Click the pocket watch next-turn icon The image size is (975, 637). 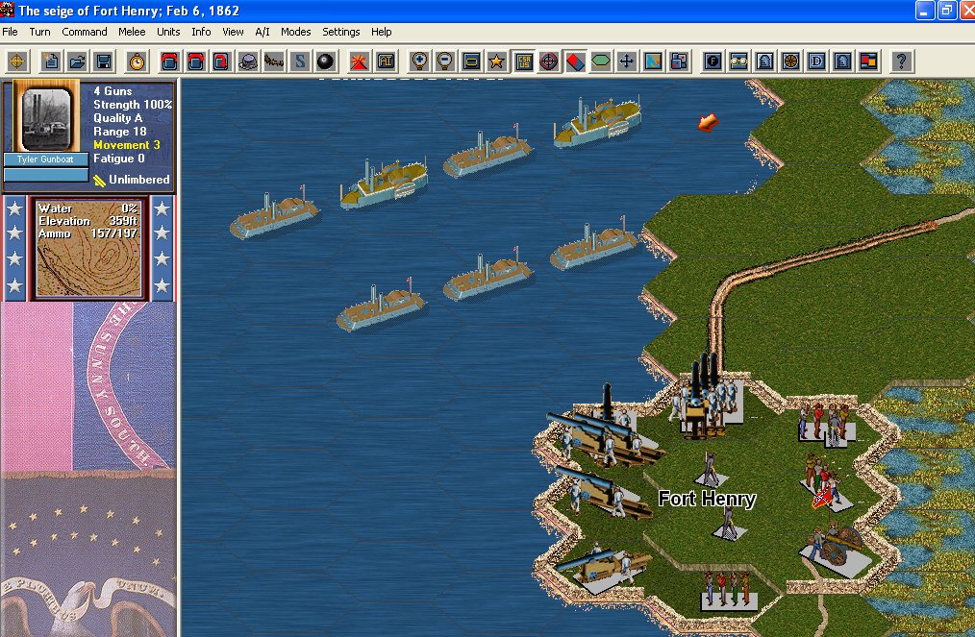click(137, 61)
